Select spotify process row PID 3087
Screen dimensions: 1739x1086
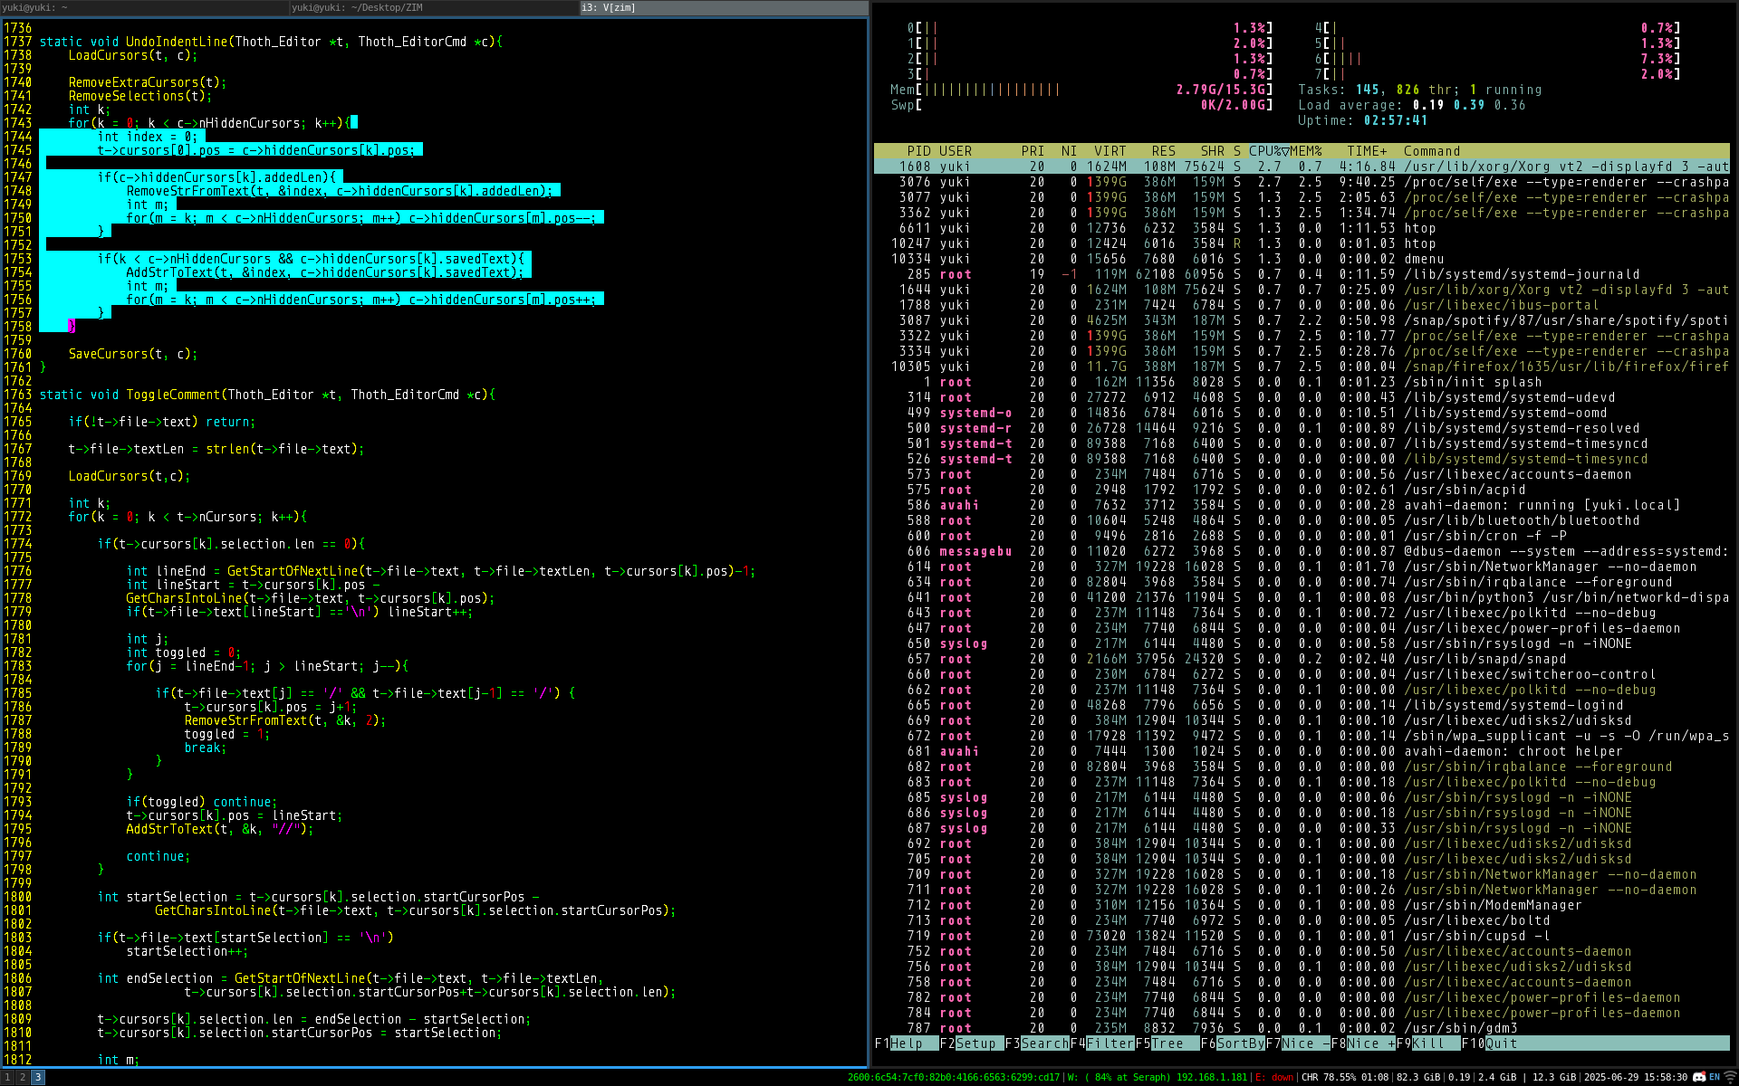(1302, 320)
